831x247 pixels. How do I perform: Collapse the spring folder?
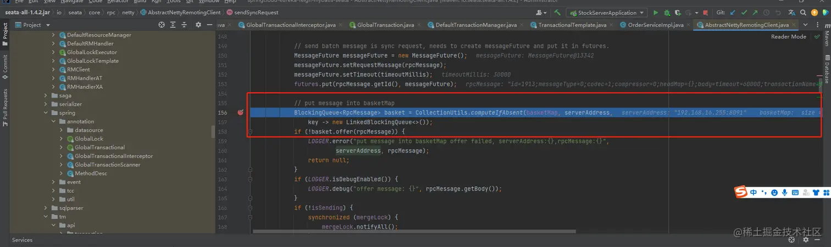tap(46, 113)
